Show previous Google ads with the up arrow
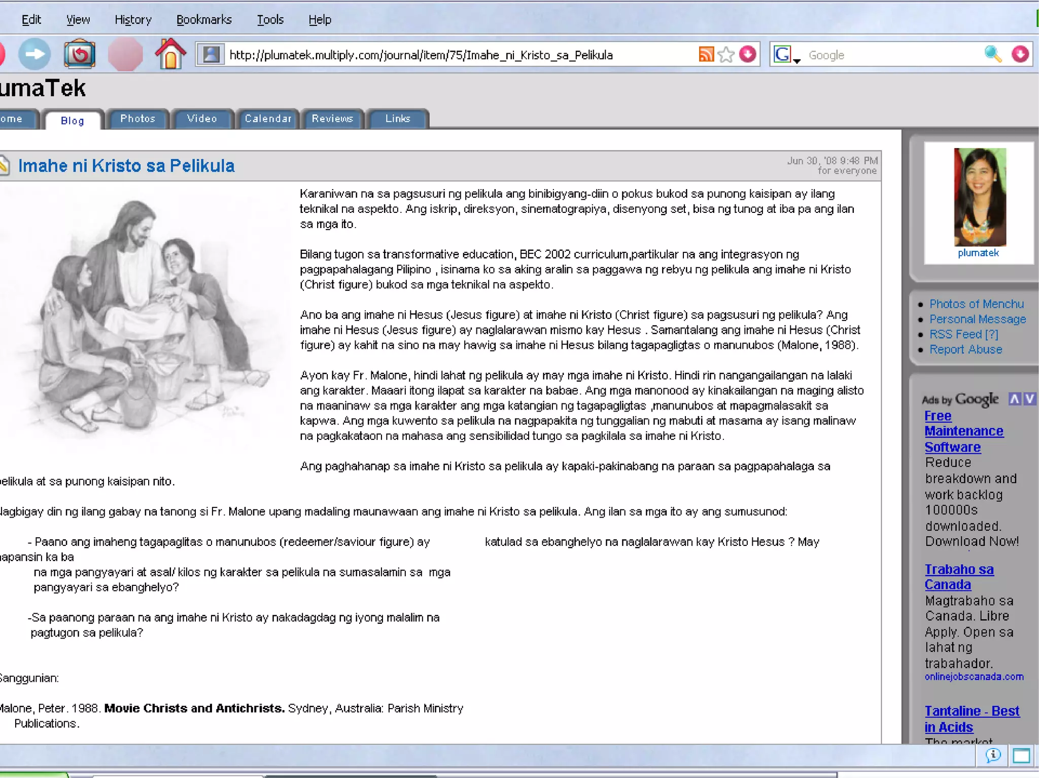Viewport: 1039px width, 778px height. (x=1014, y=399)
